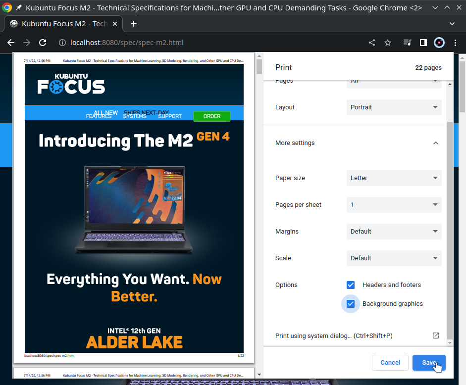466x385 pixels.
Task: Toggle the Headers and footers checkbox
Action: (x=351, y=285)
